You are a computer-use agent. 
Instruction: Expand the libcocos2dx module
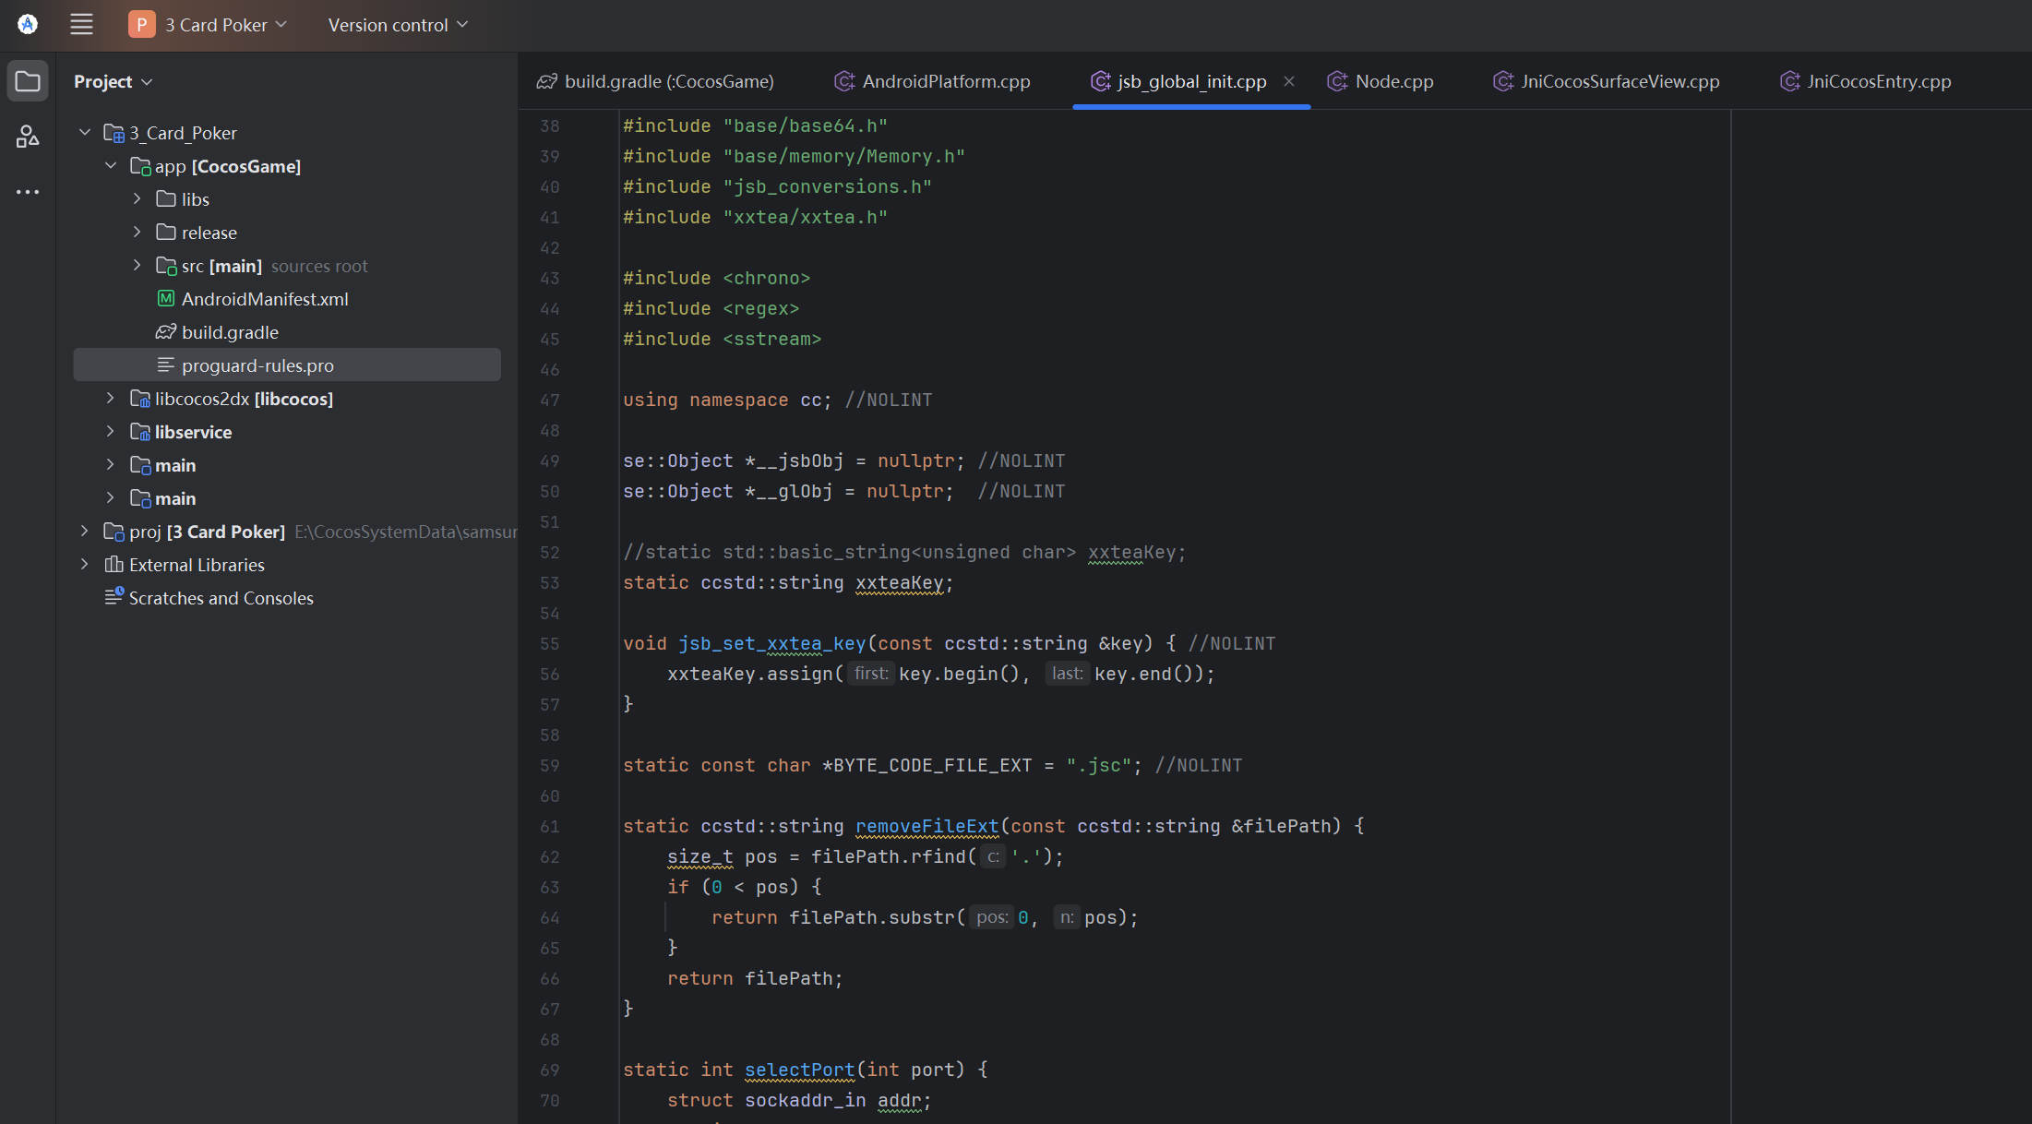pos(111,399)
